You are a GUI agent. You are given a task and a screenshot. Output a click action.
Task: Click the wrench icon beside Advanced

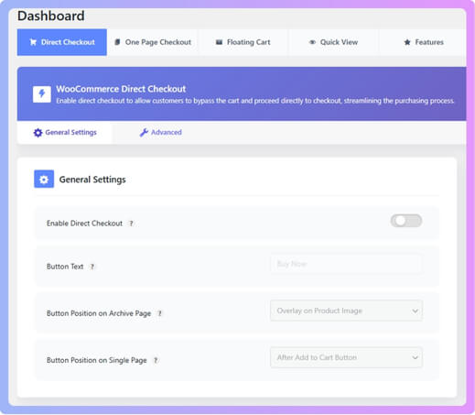(144, 133)
